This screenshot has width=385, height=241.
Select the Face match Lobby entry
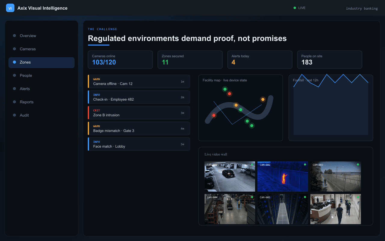tap(139, 144)
